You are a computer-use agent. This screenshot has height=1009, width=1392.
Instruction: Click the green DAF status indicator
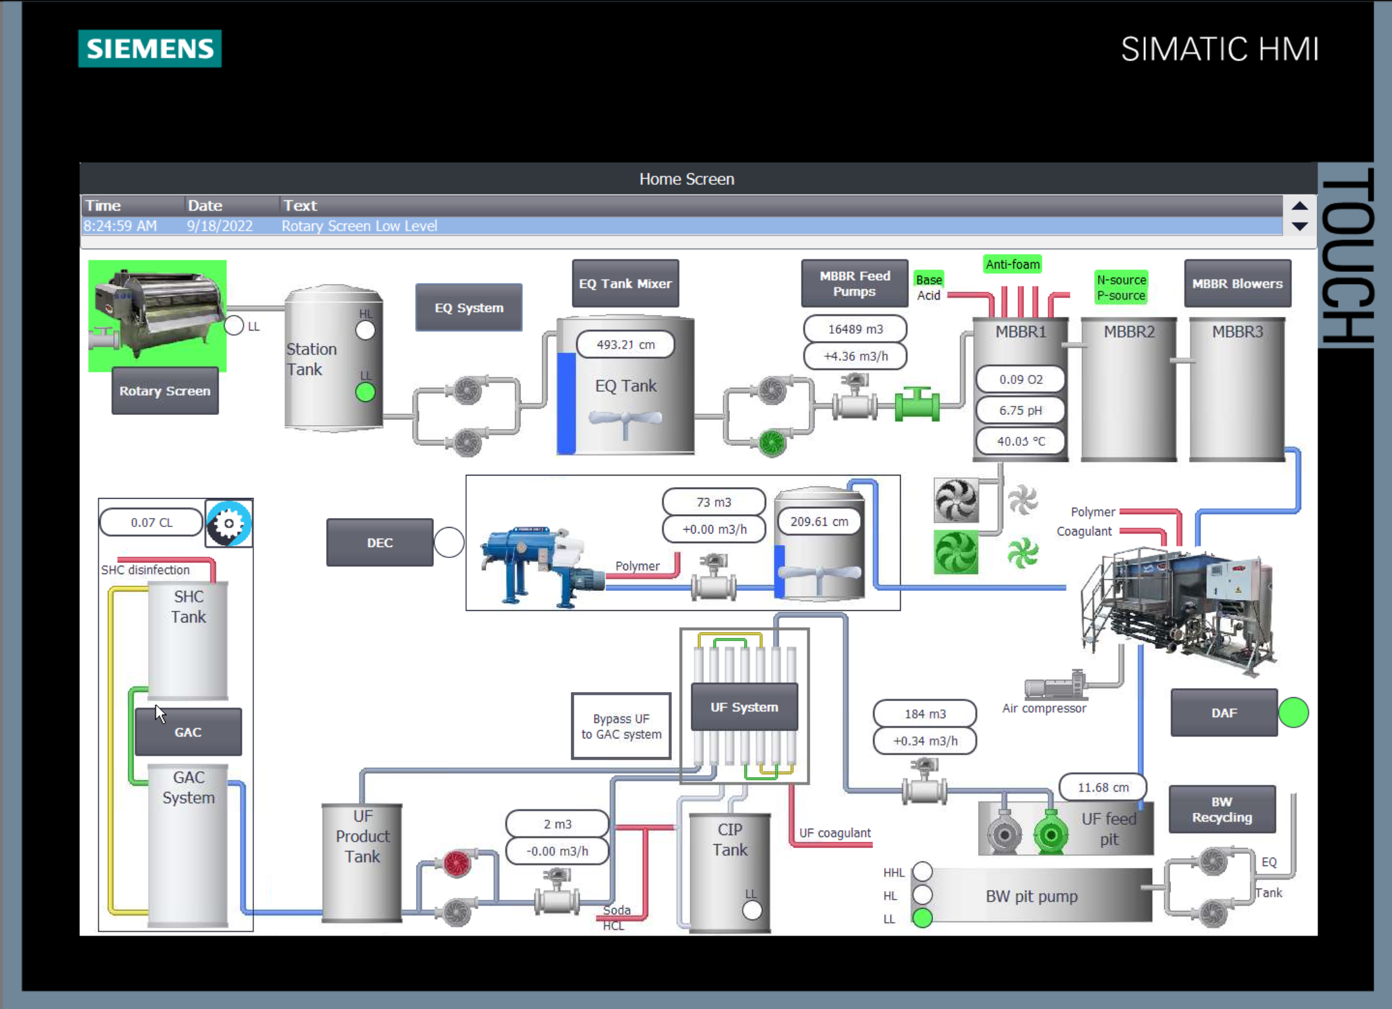pos(1293,713)
